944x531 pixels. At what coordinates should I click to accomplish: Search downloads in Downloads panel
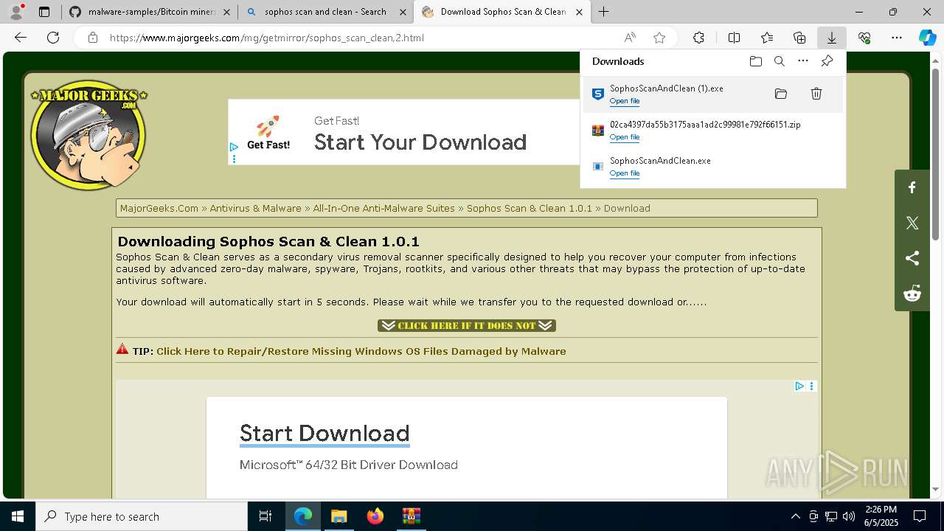(779, 61)
